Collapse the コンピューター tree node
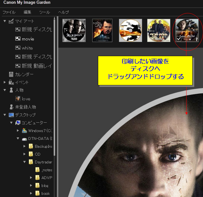This screenshot has width=203, height=197. pos(11,123)
